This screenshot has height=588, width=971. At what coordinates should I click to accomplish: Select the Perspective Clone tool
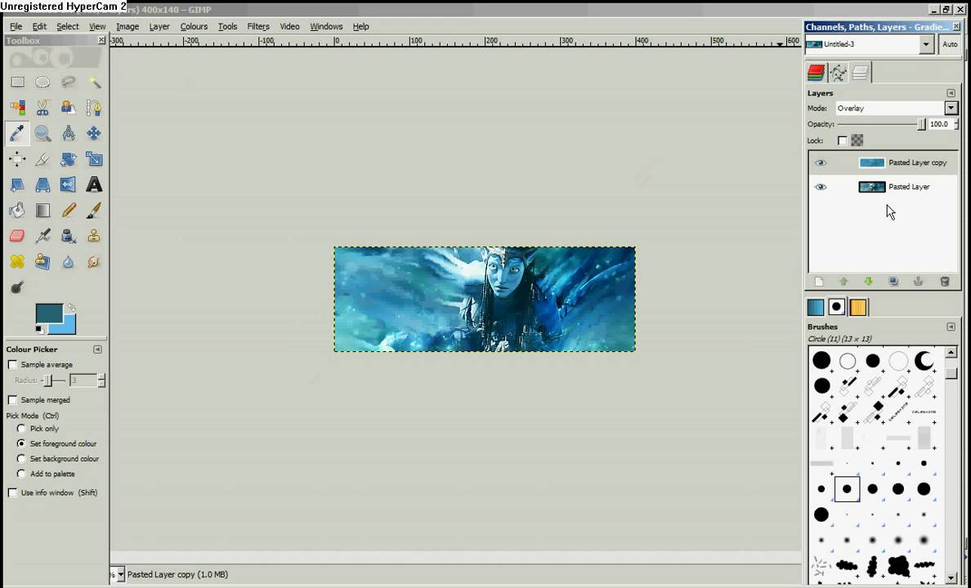tap(43, 262)
